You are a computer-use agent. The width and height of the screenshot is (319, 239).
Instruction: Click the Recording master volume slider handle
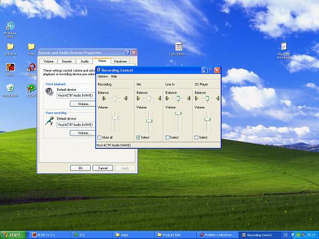115,118
